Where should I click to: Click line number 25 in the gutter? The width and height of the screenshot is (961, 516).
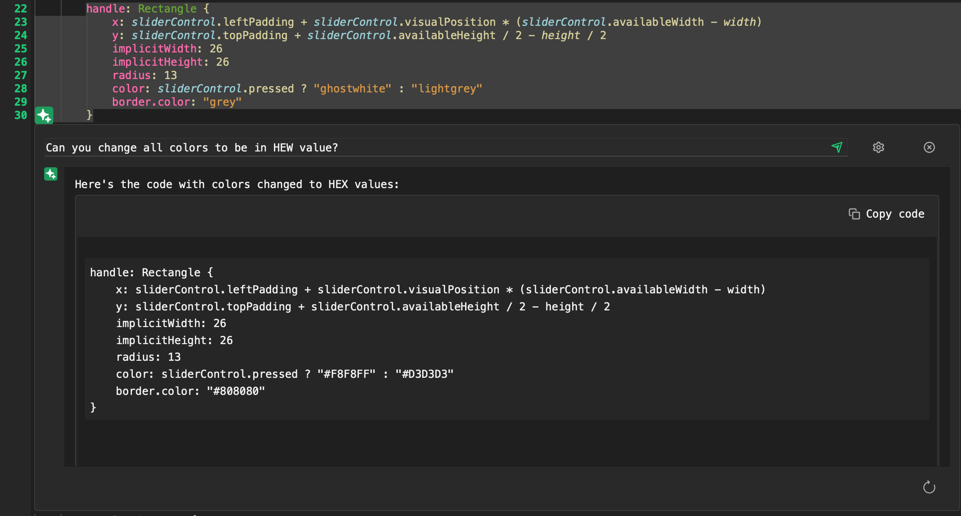[x=20, y=48]
